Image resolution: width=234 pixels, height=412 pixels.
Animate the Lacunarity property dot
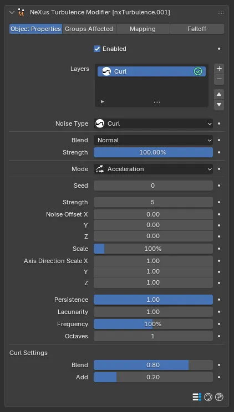(x=219, y=312)
